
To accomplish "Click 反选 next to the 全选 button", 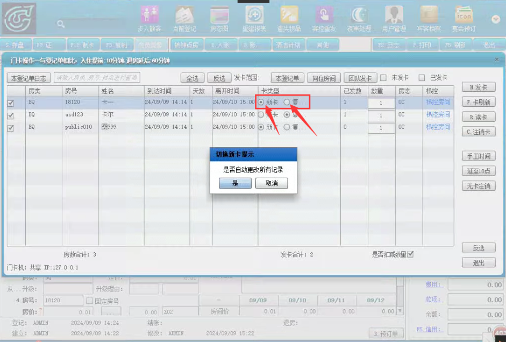I will pos(219,78).
